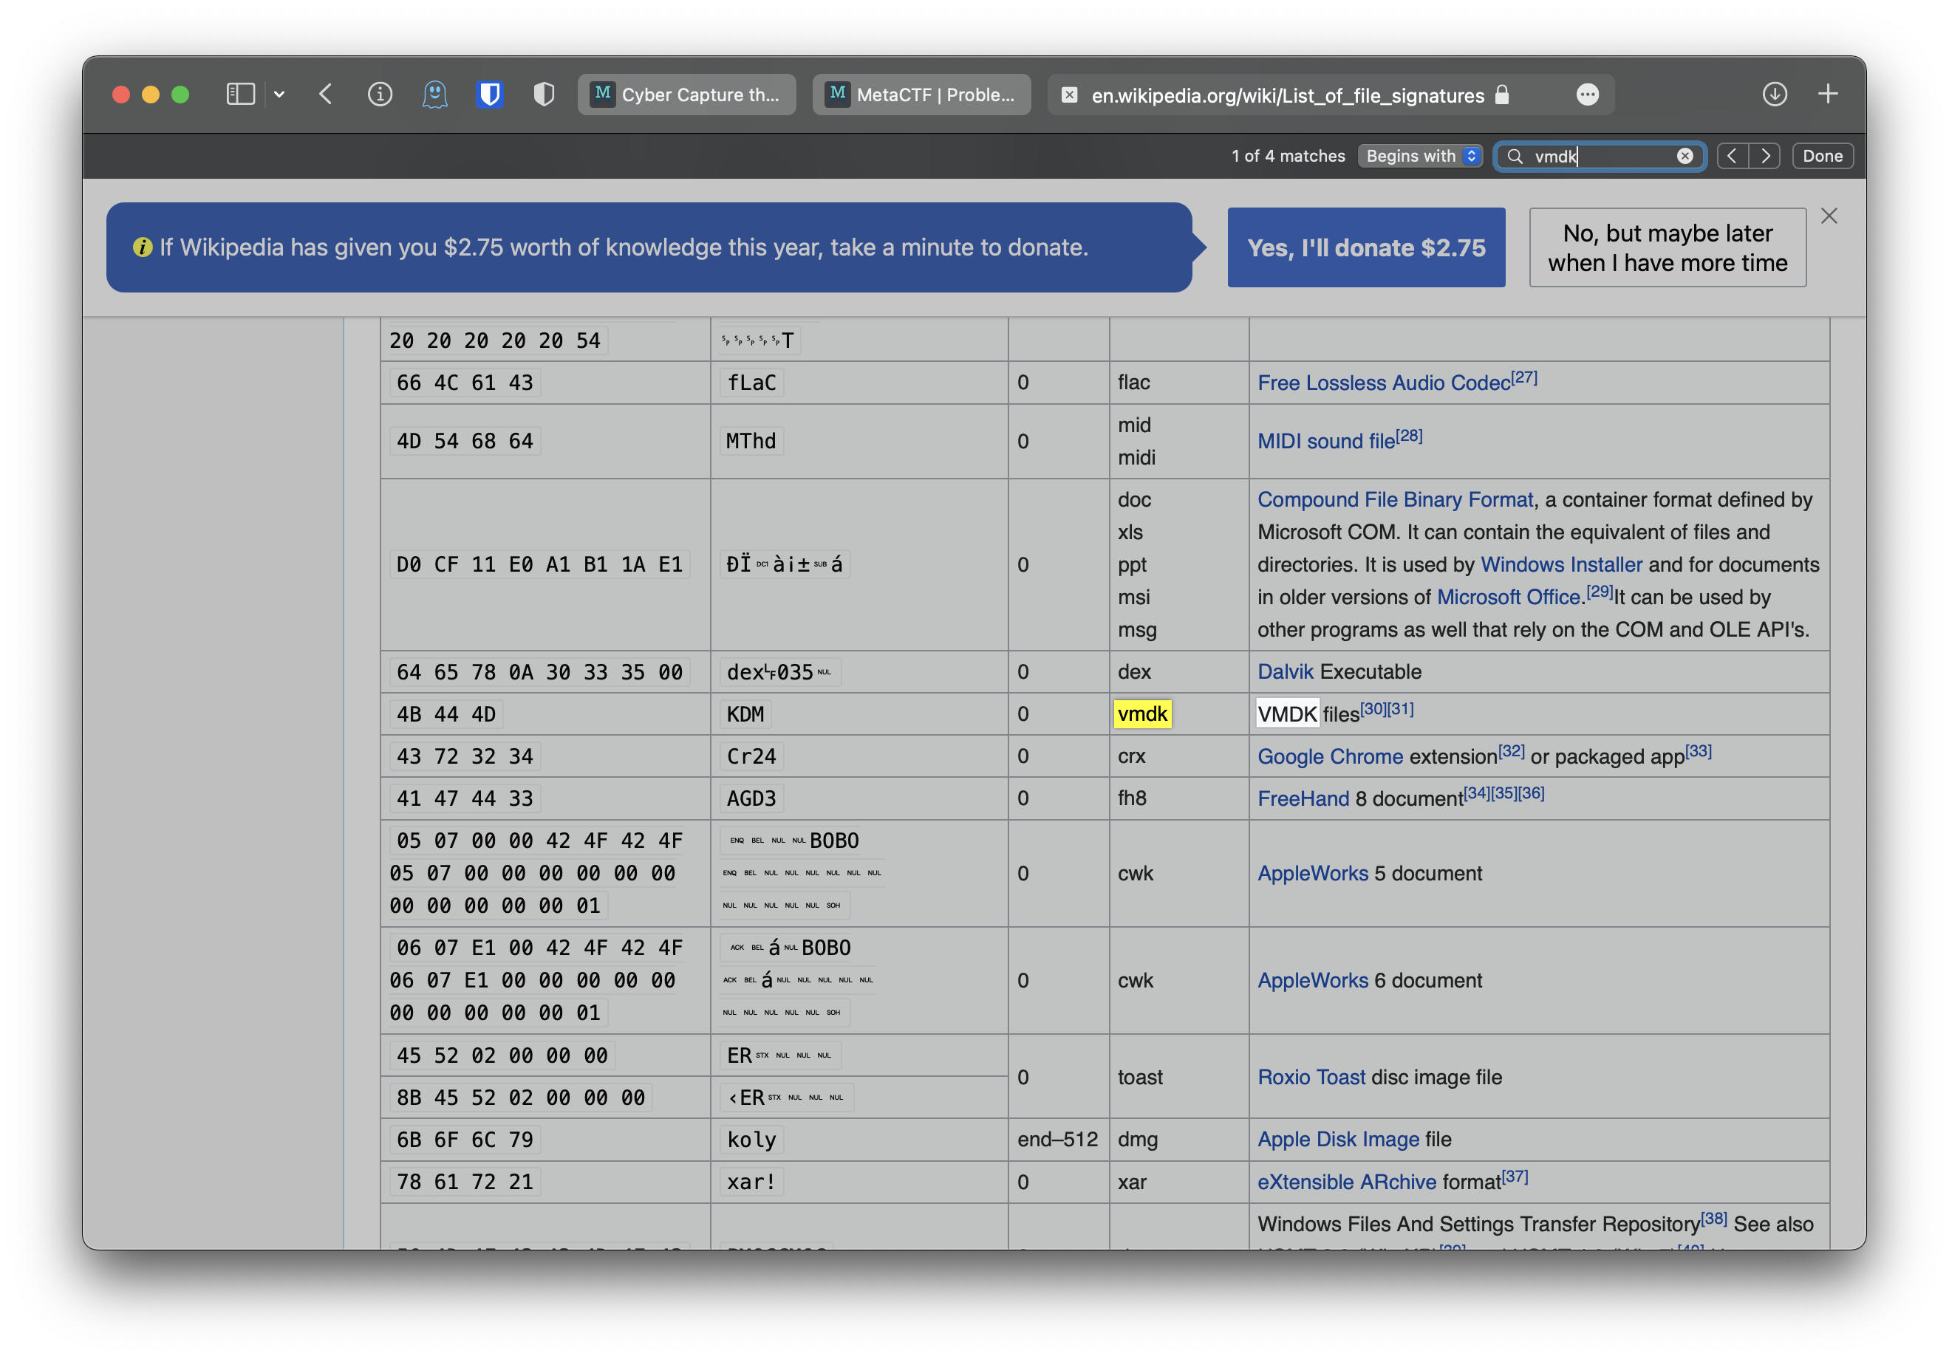Open citation [37] after ARchive format

click(x=1515, y=1177)
